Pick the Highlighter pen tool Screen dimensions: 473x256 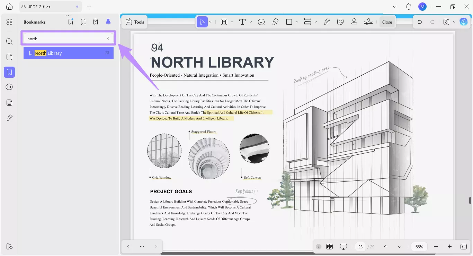point(276,22)
